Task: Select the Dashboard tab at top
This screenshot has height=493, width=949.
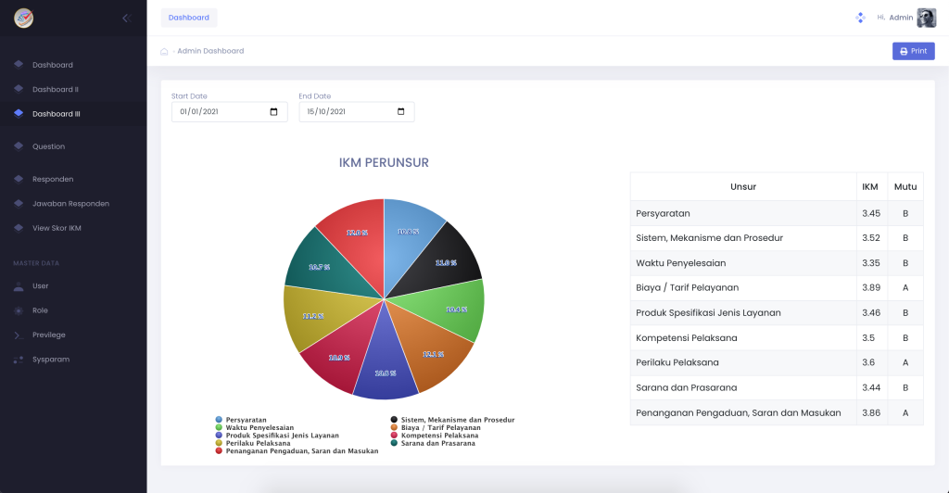Action: 189,18
